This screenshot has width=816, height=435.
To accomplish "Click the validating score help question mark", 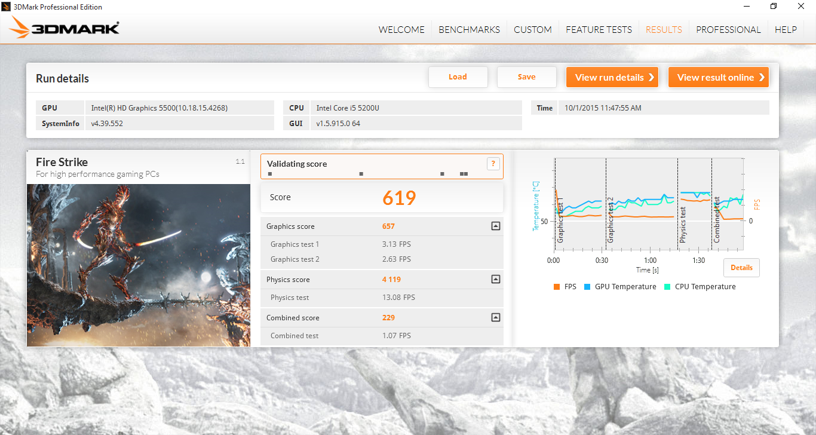I will [493, 164].
